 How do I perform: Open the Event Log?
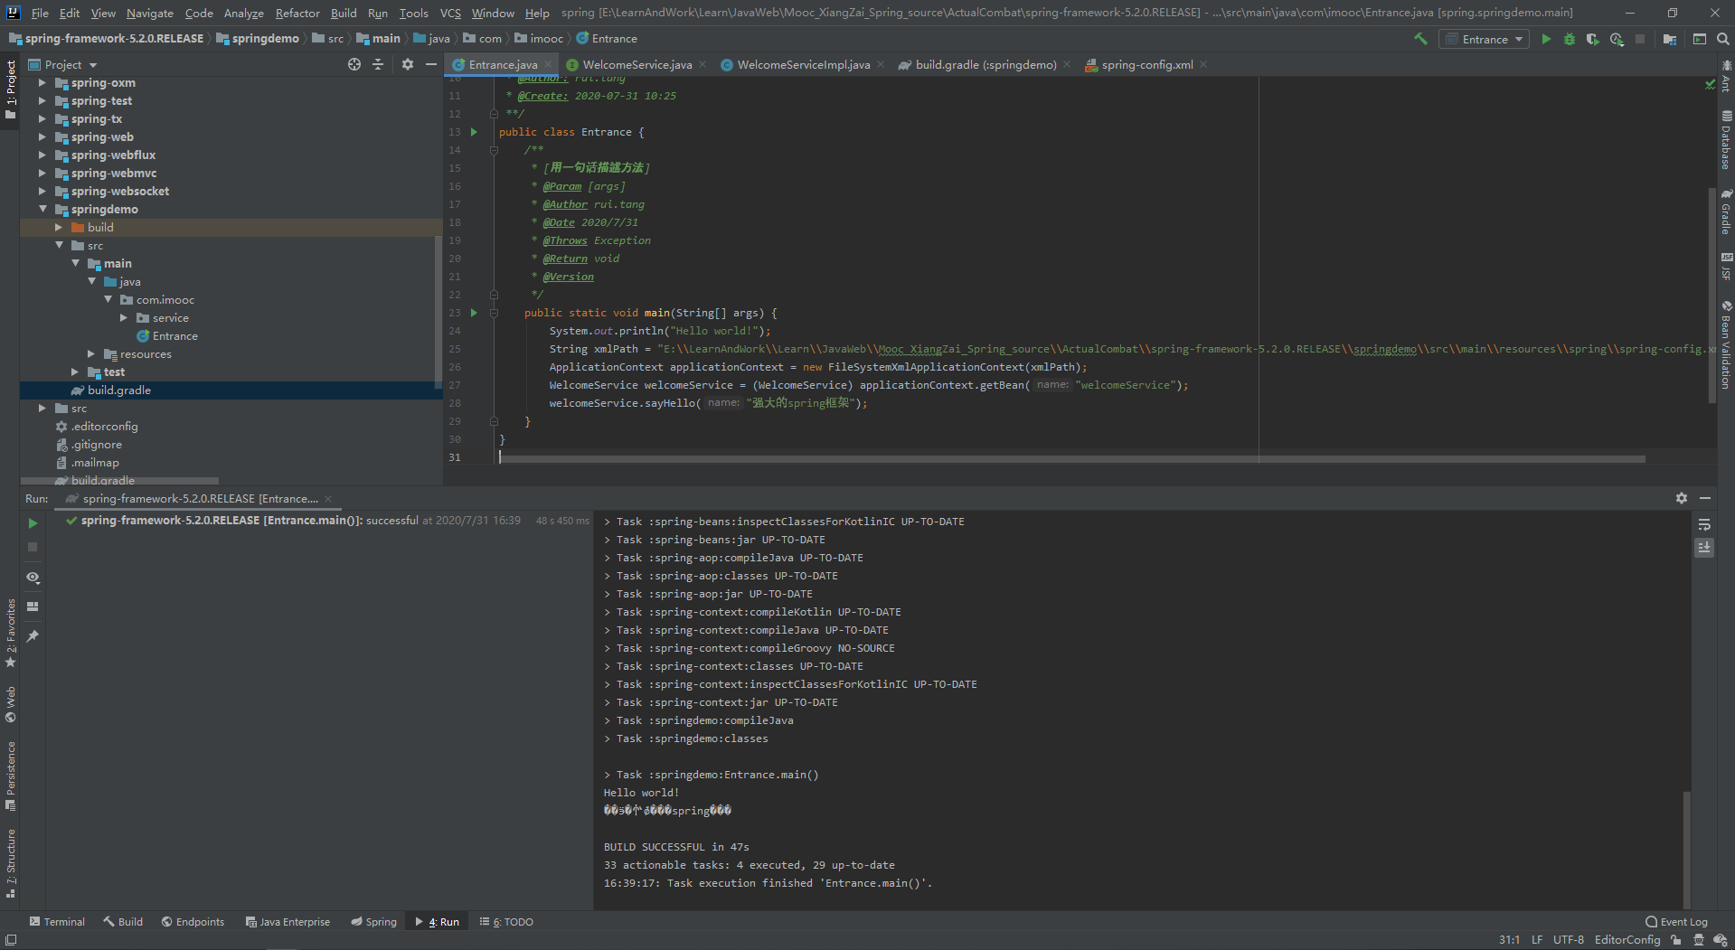coord(1677,922)
